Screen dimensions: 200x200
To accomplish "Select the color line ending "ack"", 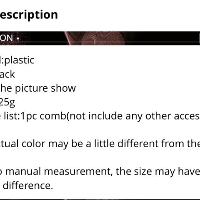I will click(7, 74).
